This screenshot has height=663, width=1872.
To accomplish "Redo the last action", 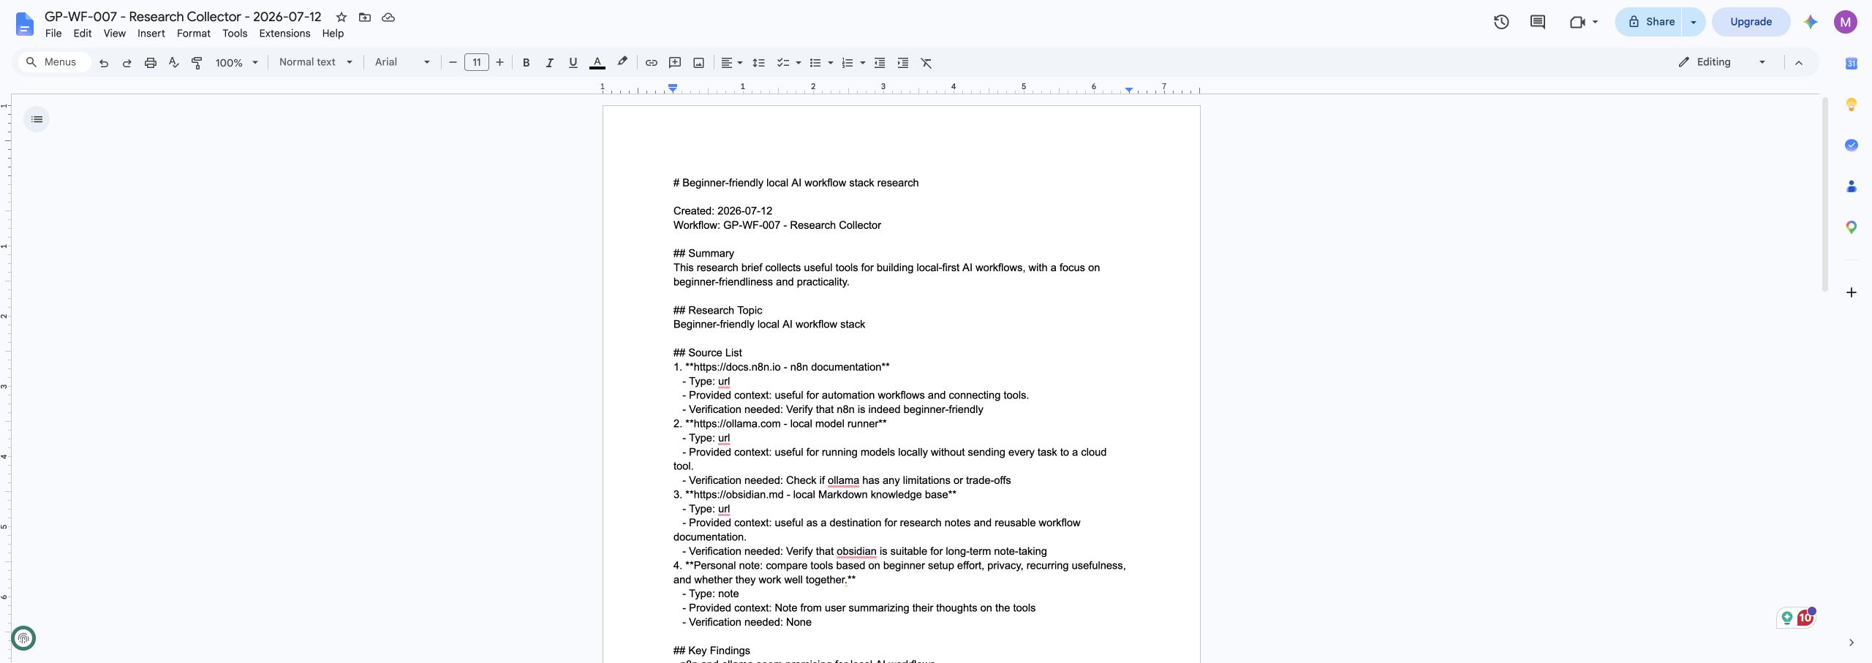I will pos(127,63).
